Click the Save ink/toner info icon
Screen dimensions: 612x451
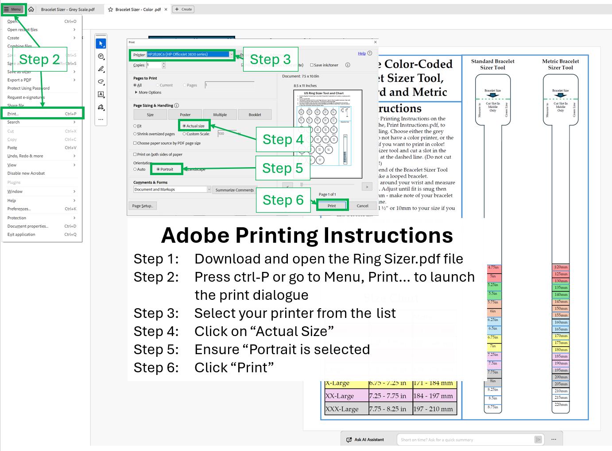[x=348, y=65]
